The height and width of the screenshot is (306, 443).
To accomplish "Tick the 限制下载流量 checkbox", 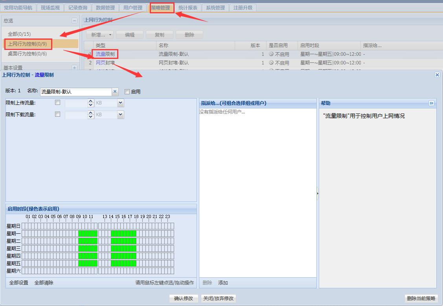I will pyautogui.click(x=58, y=114).
